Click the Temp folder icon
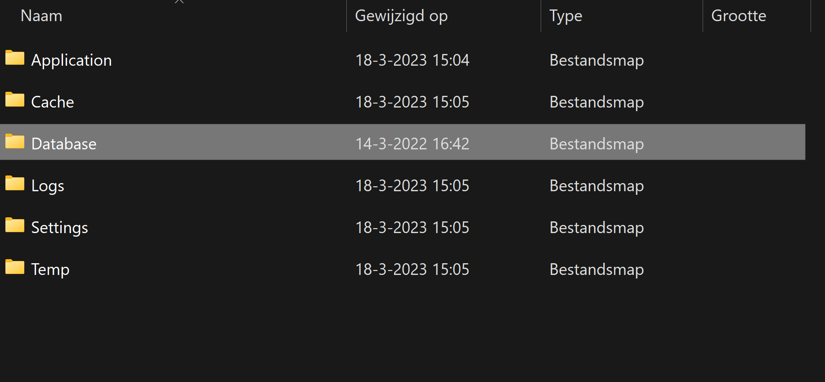The height and width of the screenshot is (382, 825). point(15,267)
